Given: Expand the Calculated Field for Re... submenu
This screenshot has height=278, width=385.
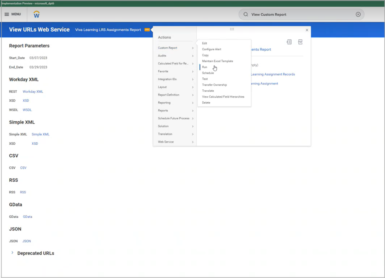Looking at the screenshot, I should tap(176, 64).
